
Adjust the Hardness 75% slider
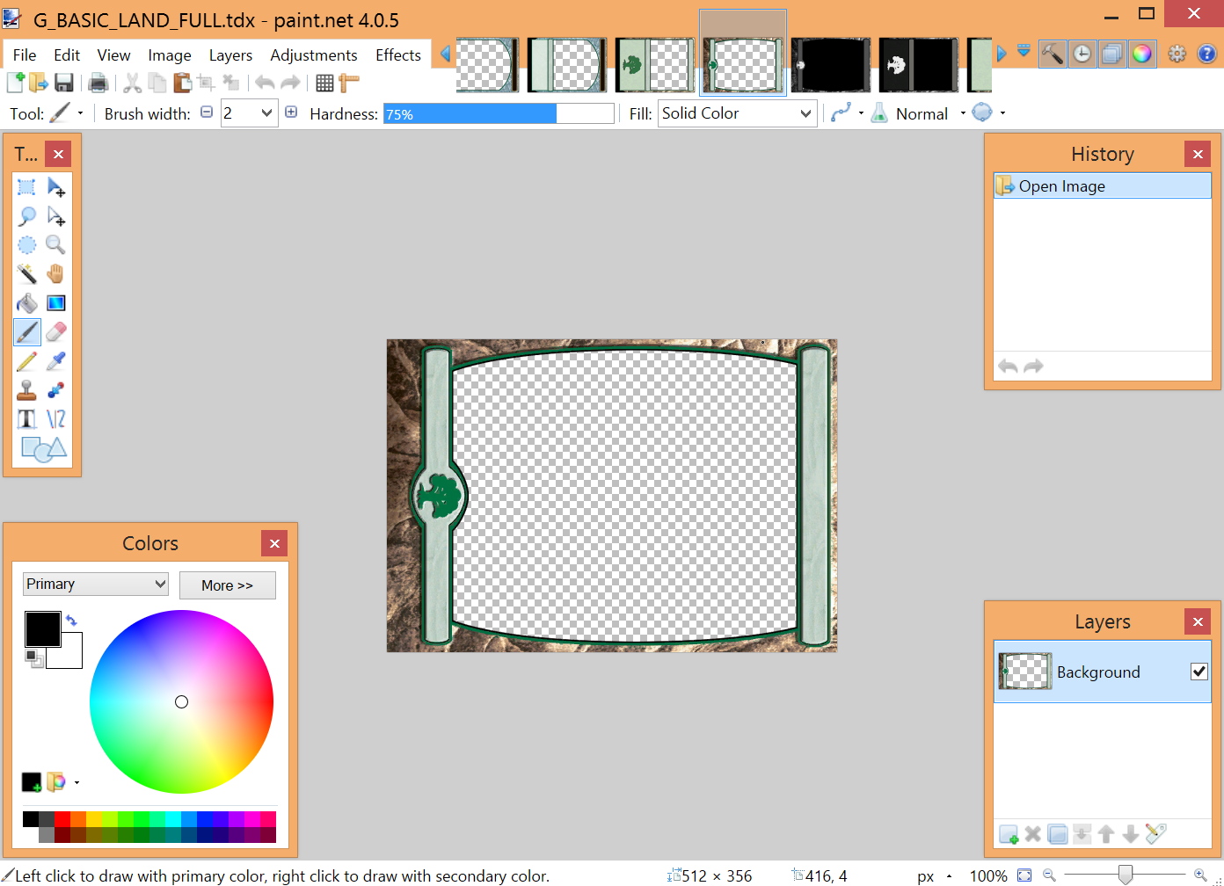pyautogui.click(x=499, y=113)
